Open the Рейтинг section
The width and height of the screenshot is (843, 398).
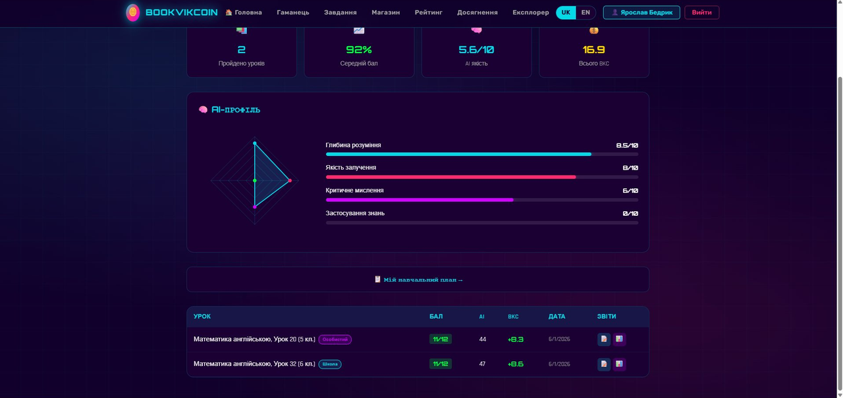429,12
